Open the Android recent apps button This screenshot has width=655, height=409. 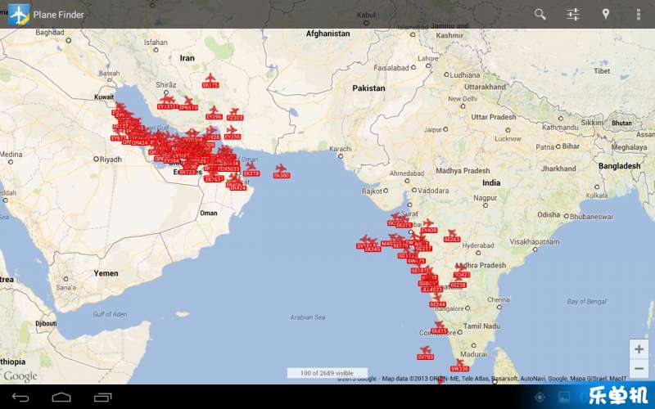coord(103,398)
